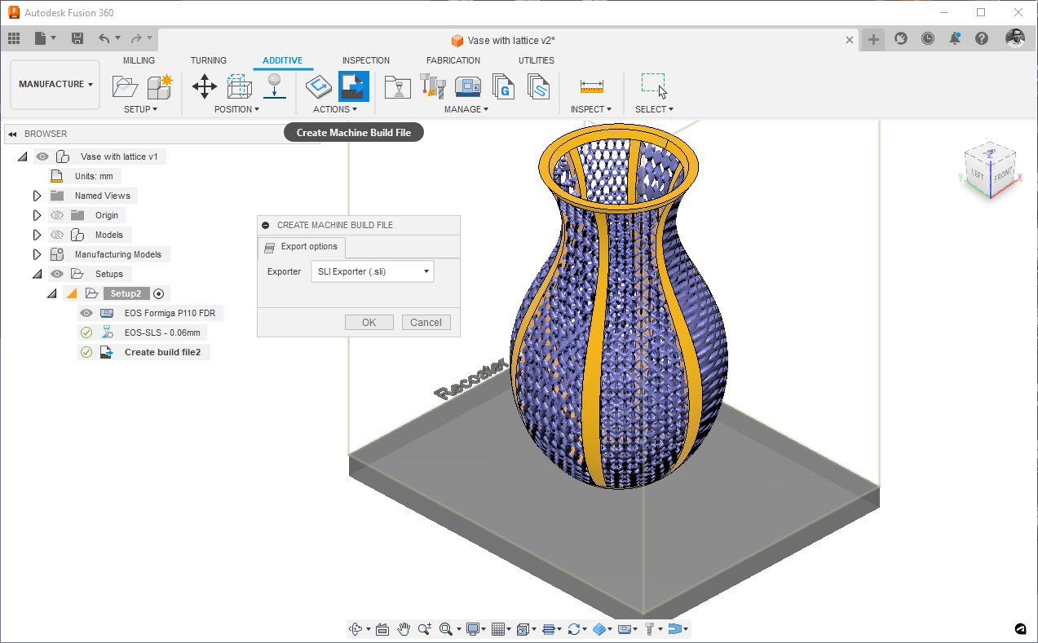Click the Save disk icon

pyautogui.click(x=77, y=38)
